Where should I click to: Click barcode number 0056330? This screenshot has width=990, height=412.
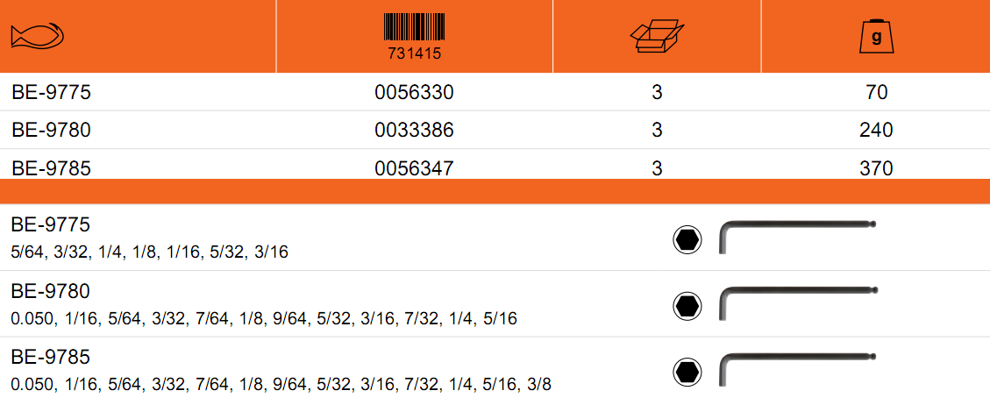(x=414, y=93)
